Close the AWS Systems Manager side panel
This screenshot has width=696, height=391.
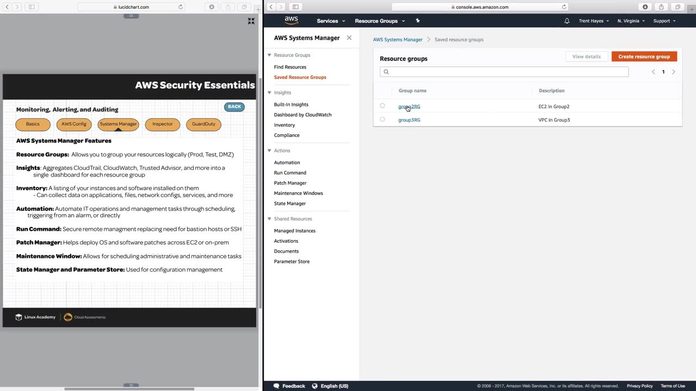click(x=349, y=37)
